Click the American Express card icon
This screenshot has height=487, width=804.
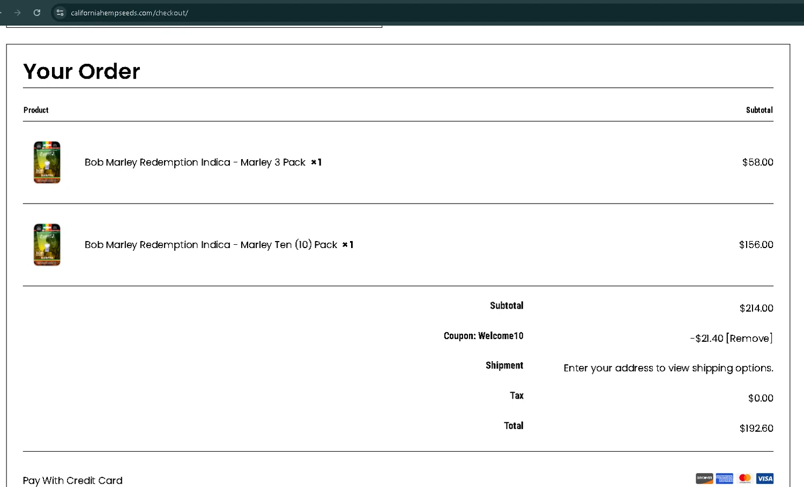[725, 478]
